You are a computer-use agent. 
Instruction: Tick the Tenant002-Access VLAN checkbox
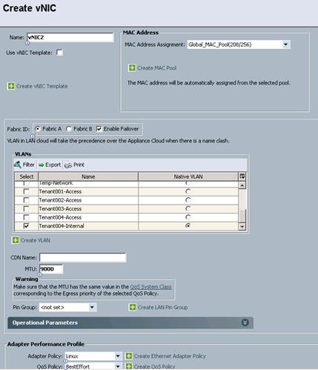[26, 200]
